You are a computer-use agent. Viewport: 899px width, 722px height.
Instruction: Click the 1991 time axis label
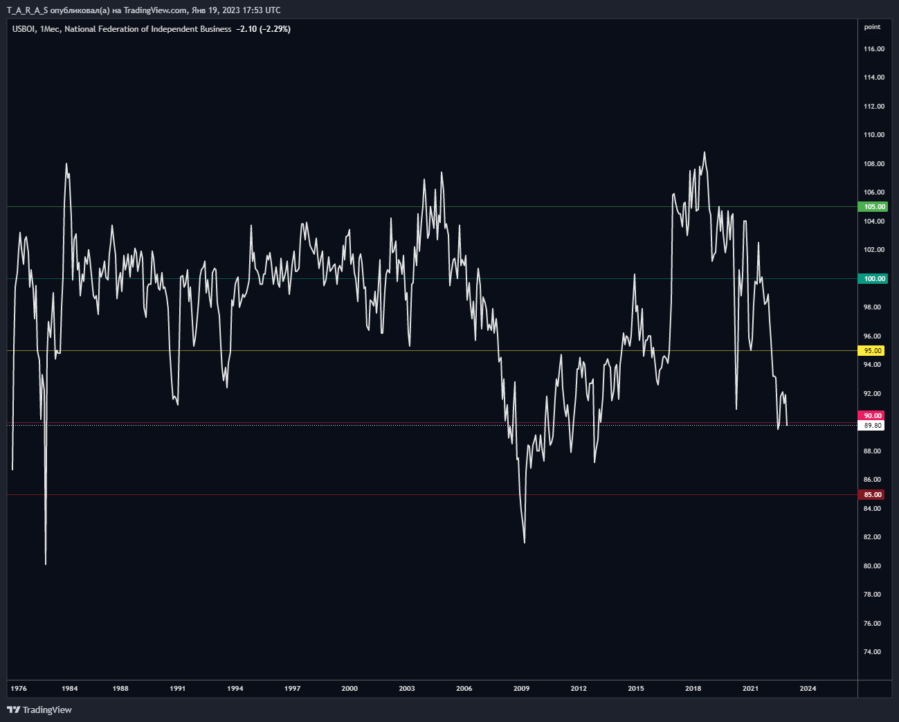(x=178, y=689)
